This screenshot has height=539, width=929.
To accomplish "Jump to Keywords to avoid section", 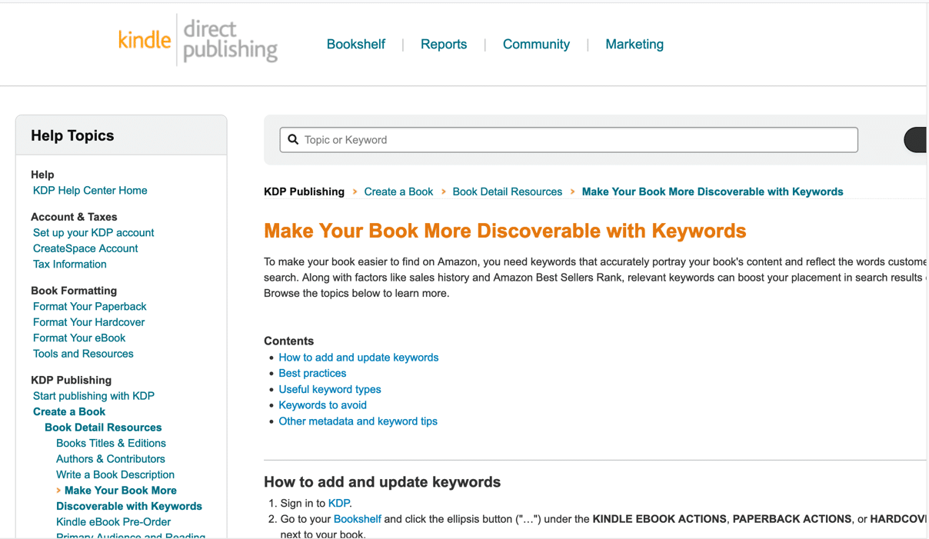I will tap(322, 405).
